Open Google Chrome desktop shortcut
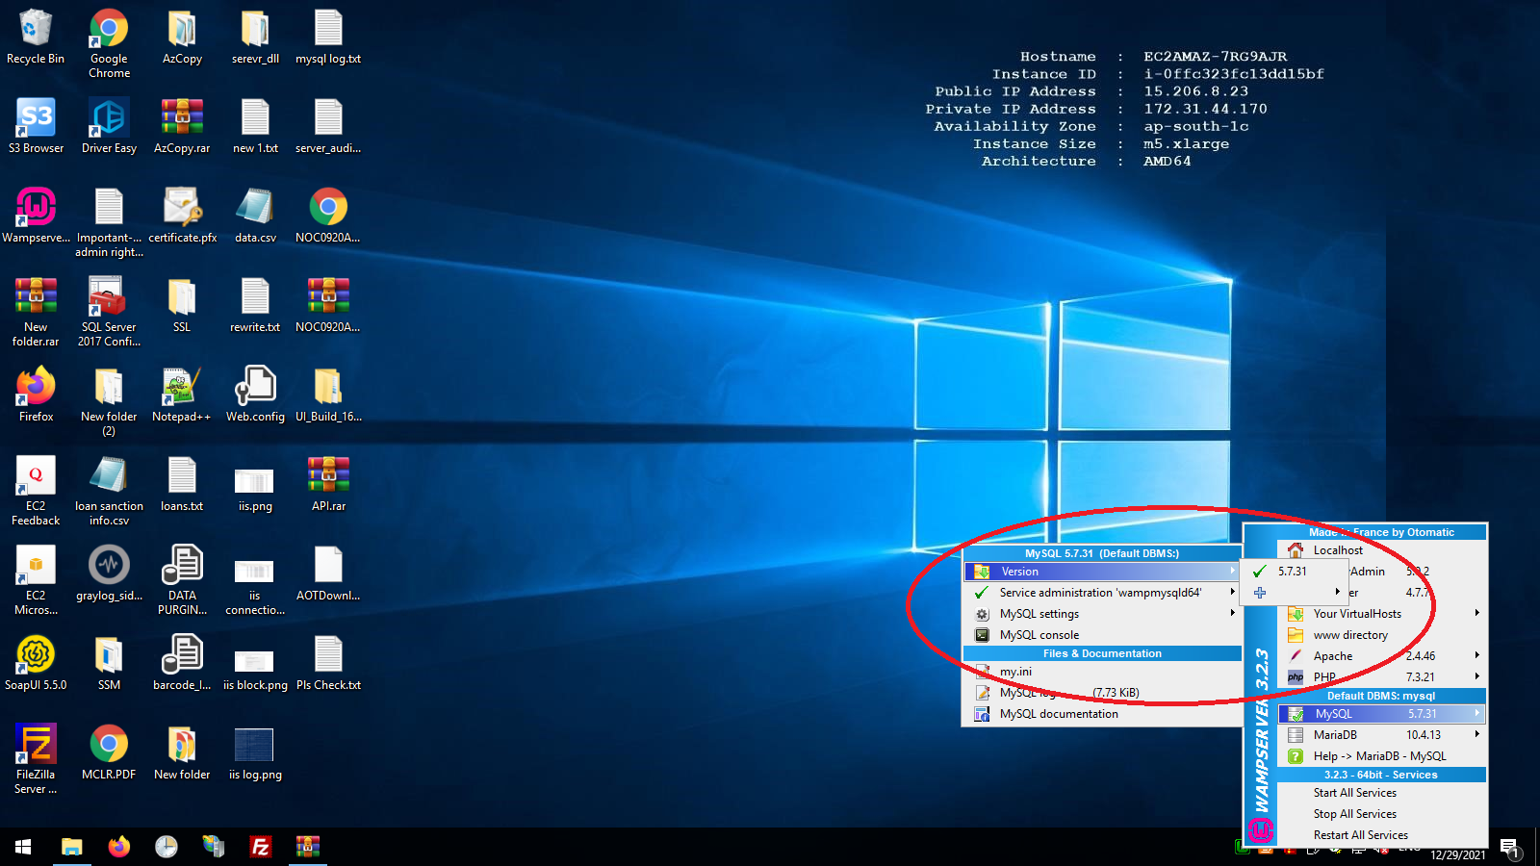The image size is (1540, 866). pyautogui.click(x=109, y=44)
